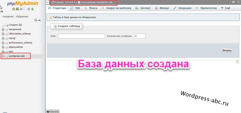
Task: Select the test database
Action: (11, 52)
